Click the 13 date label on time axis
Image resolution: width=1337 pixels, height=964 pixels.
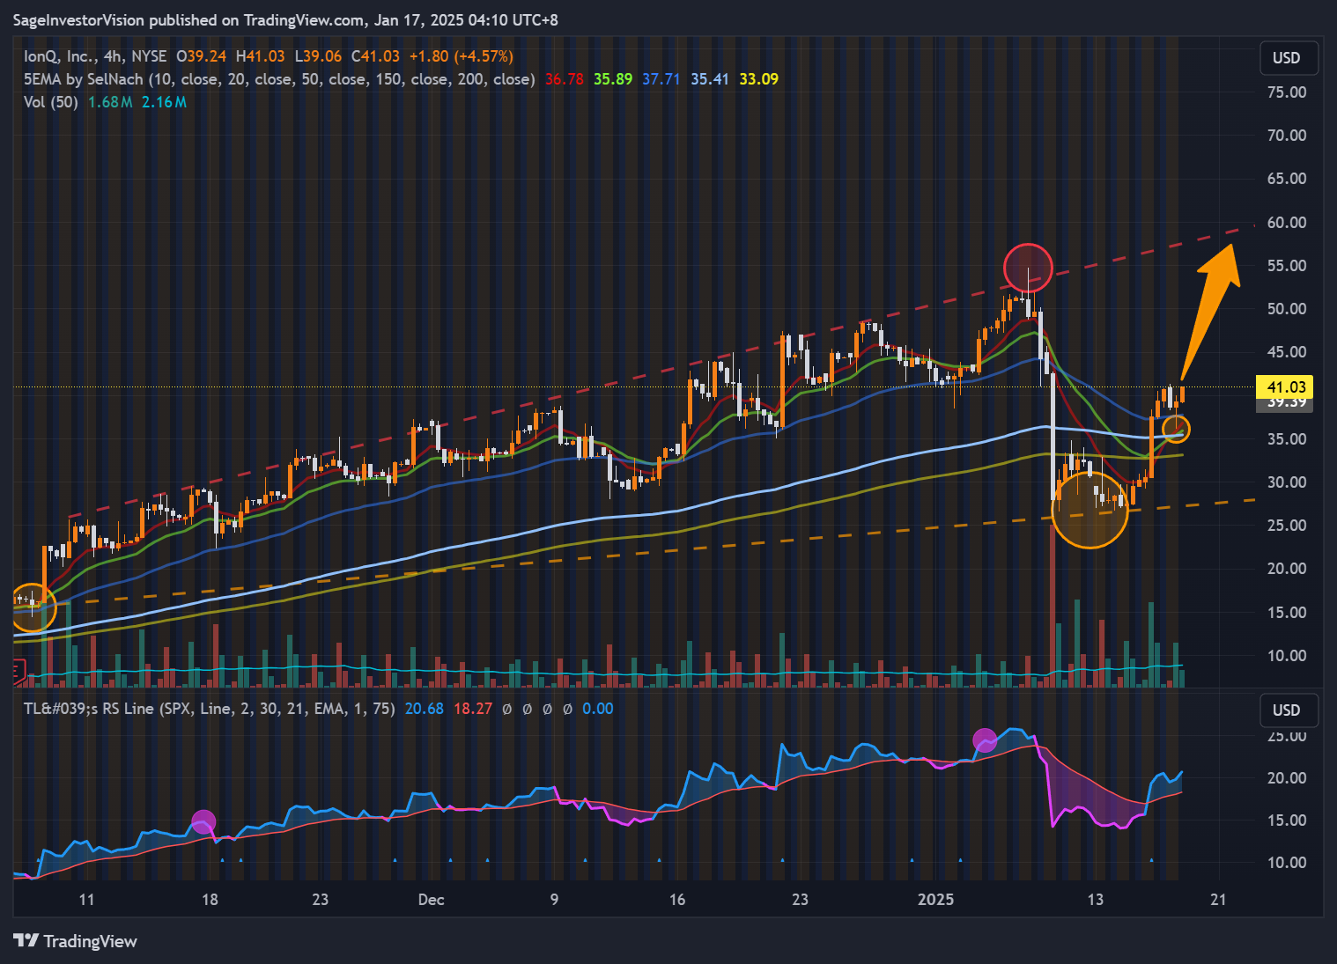(1095, 900)
